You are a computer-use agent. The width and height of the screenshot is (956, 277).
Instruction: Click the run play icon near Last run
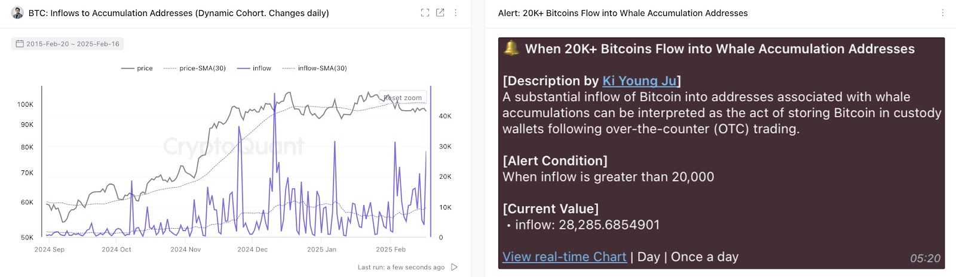click(x=455, y=267)
